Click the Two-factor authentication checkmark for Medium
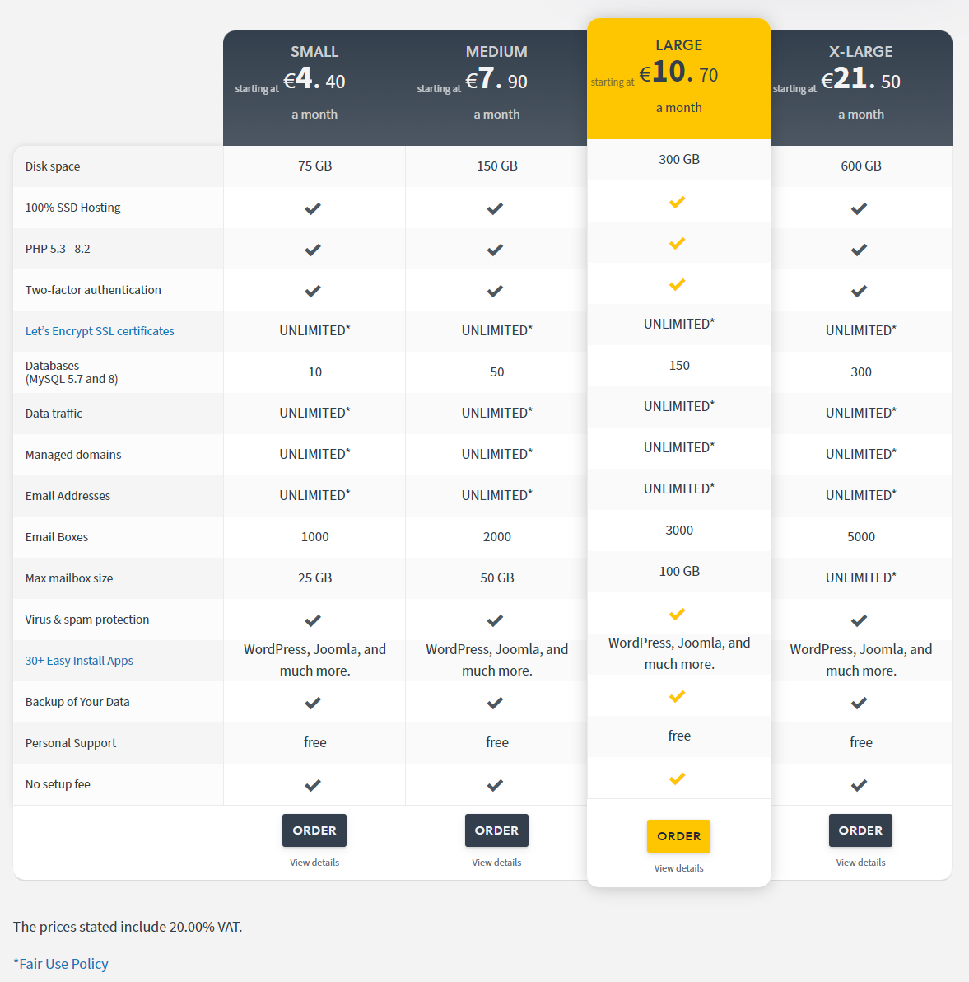Screen dimensions: 969x982 pos(495,291)
